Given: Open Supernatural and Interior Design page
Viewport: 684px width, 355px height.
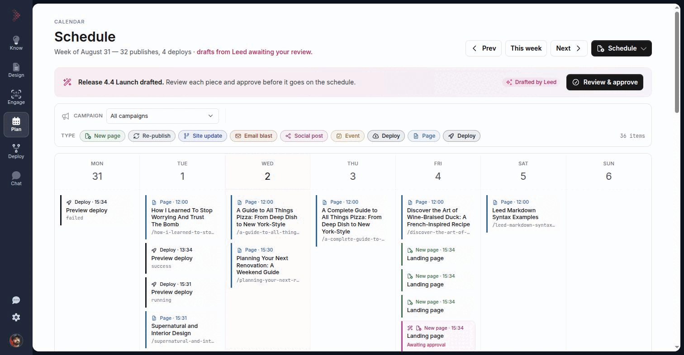Looking at the screenshot, I should coord(182,330).
